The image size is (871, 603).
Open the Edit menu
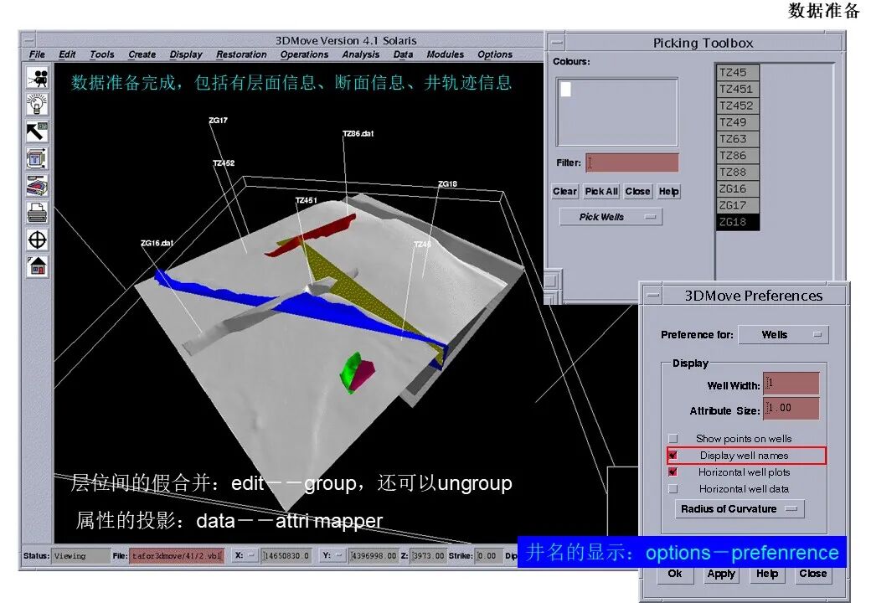67,54
